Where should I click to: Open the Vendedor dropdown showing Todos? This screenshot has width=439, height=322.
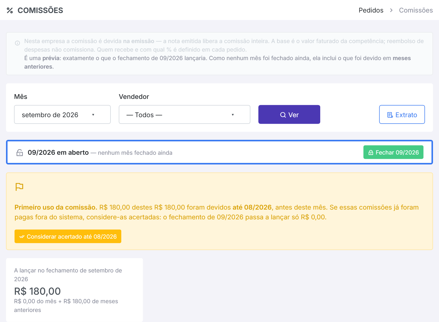tap(184, 114)
